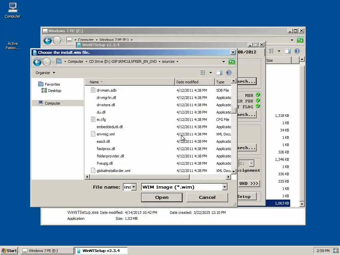
Task: Click the taskbar clock showing 2:59 PM
Action: tap(323, 251)
